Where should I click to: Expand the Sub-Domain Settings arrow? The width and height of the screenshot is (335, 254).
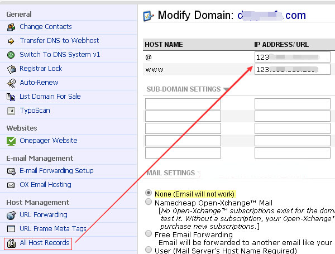point(226,89)
